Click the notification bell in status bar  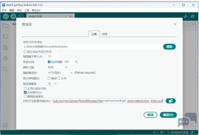192,132
